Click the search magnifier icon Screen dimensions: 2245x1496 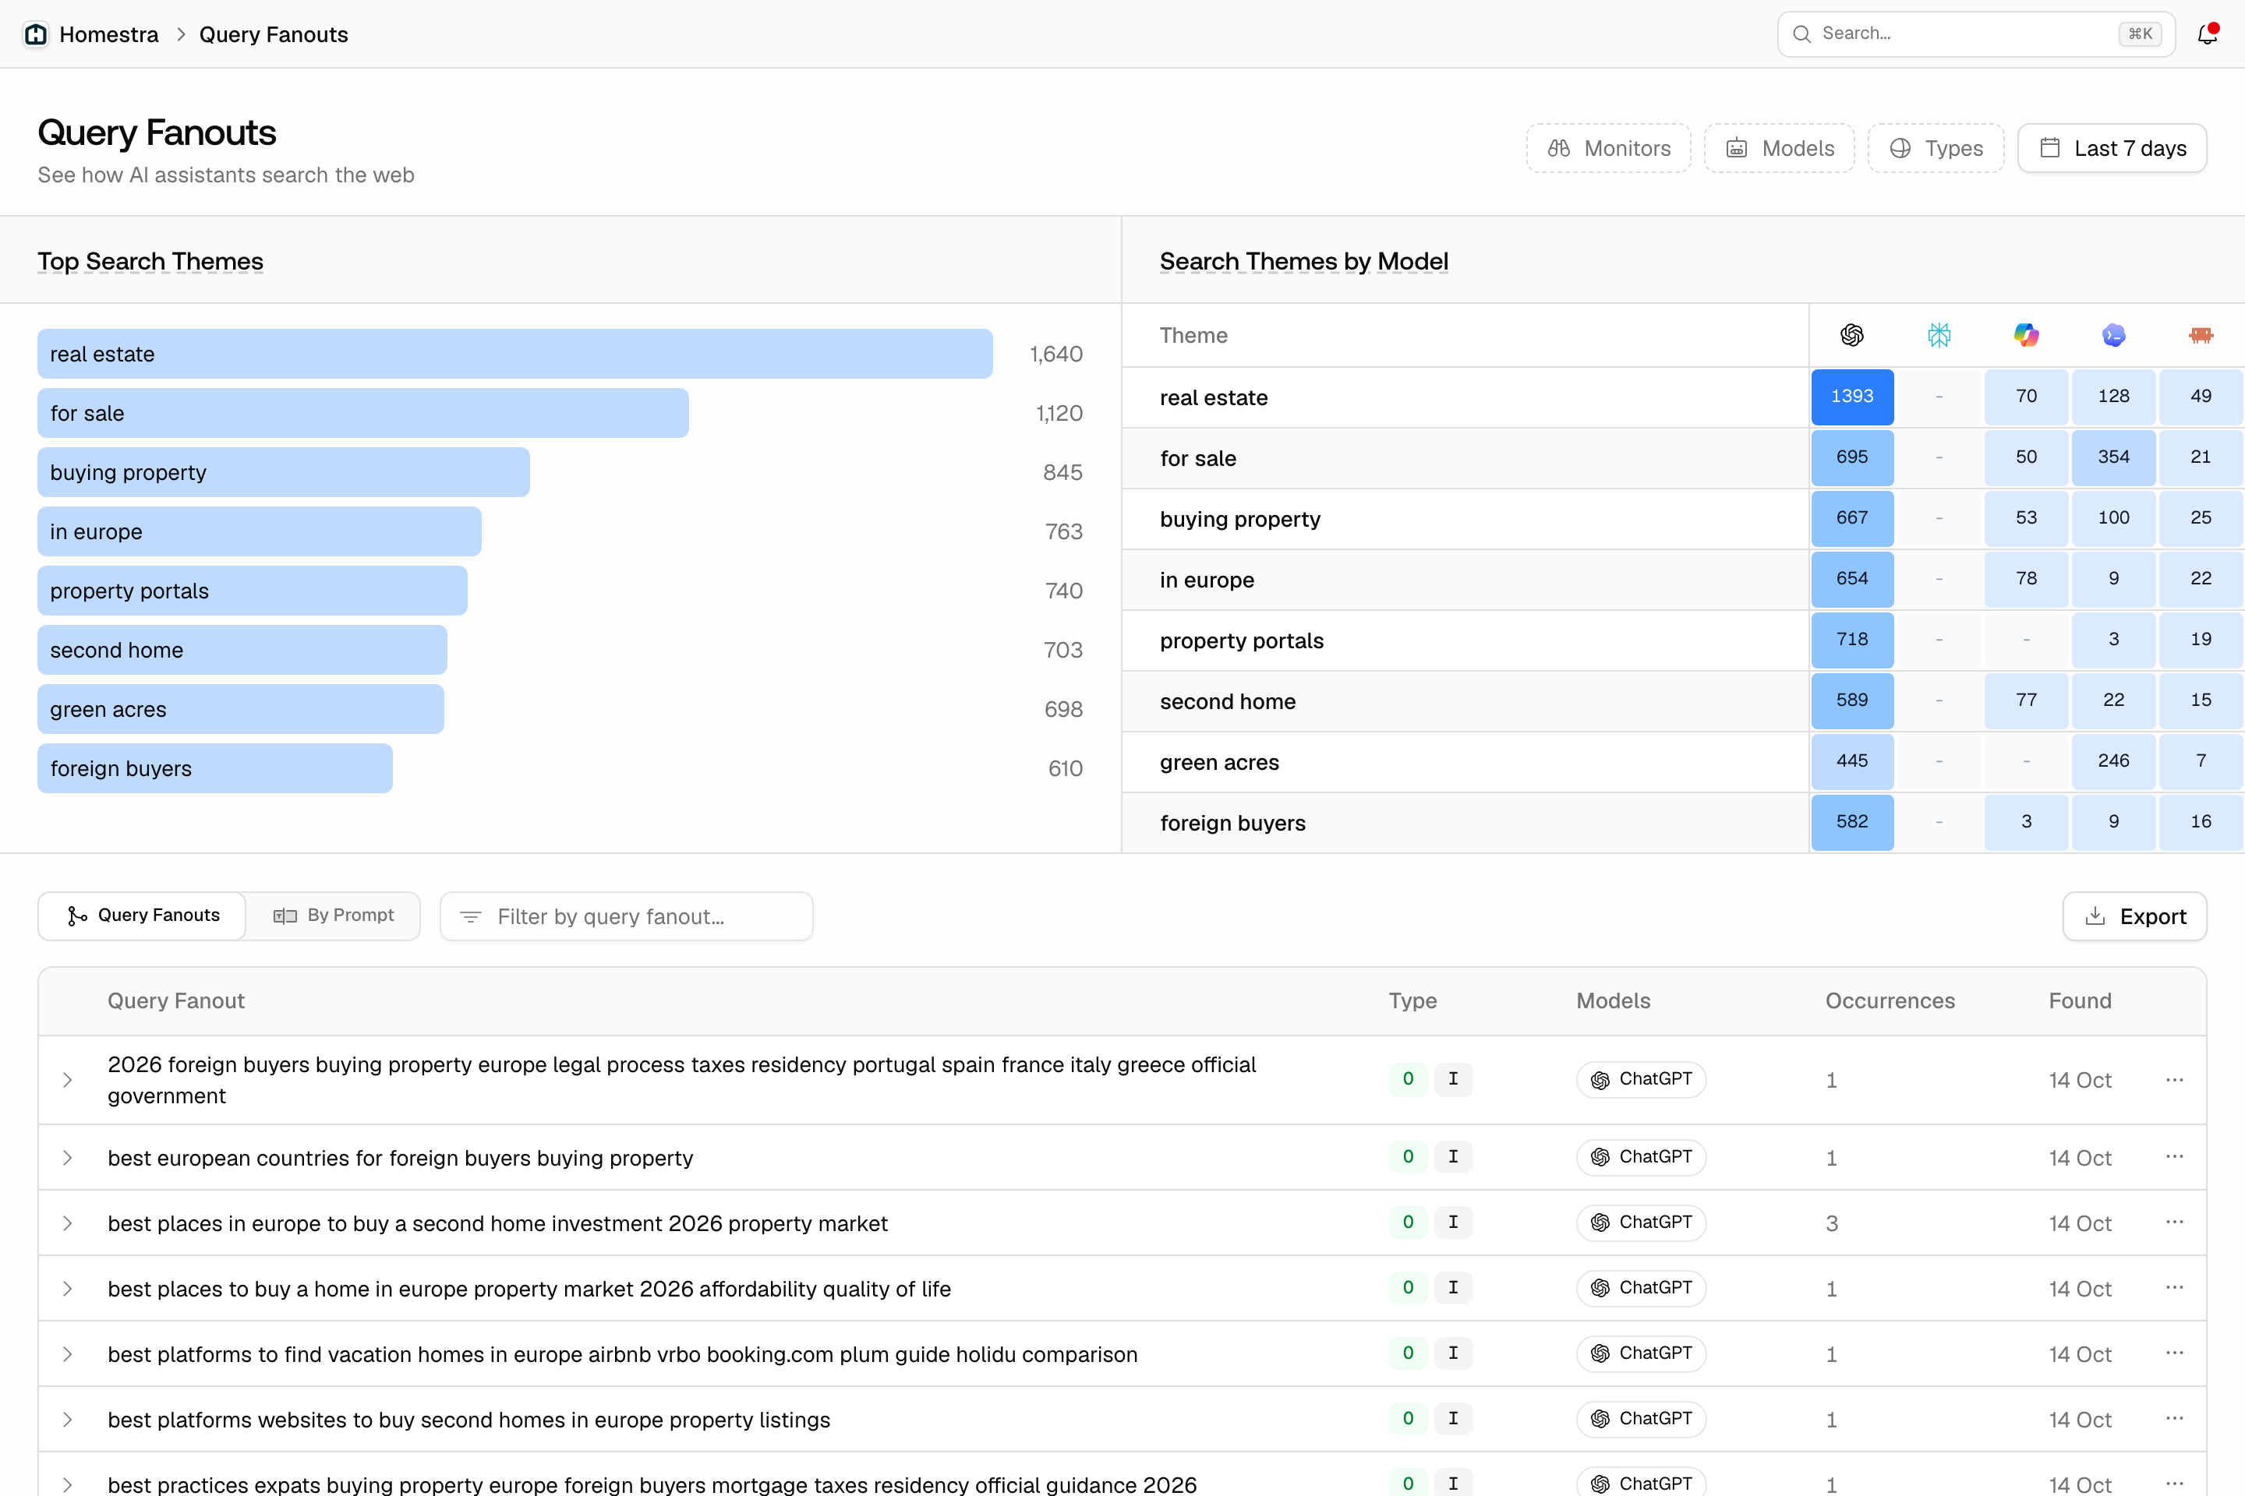(x=1801, y=34)
